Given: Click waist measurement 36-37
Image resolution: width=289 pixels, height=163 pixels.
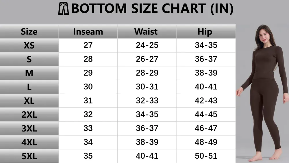Looking at the screenshot, I should (147, 128).
